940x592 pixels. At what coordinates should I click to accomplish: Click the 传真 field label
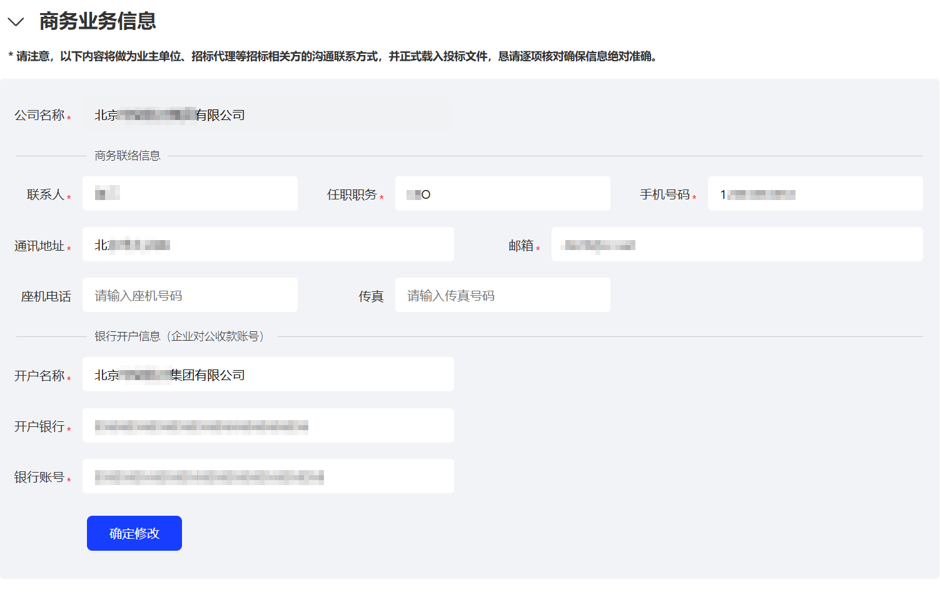coord(371,296)
